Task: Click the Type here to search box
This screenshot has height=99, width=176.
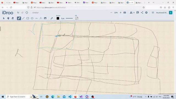Action: (x=22, y=97)
